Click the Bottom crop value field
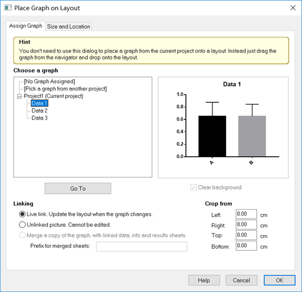Viewport: 302px width, 292px height. (246, 246)
